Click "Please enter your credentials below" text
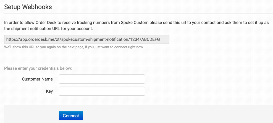This screenshot has width=273, height=123. tap(38, 68)
